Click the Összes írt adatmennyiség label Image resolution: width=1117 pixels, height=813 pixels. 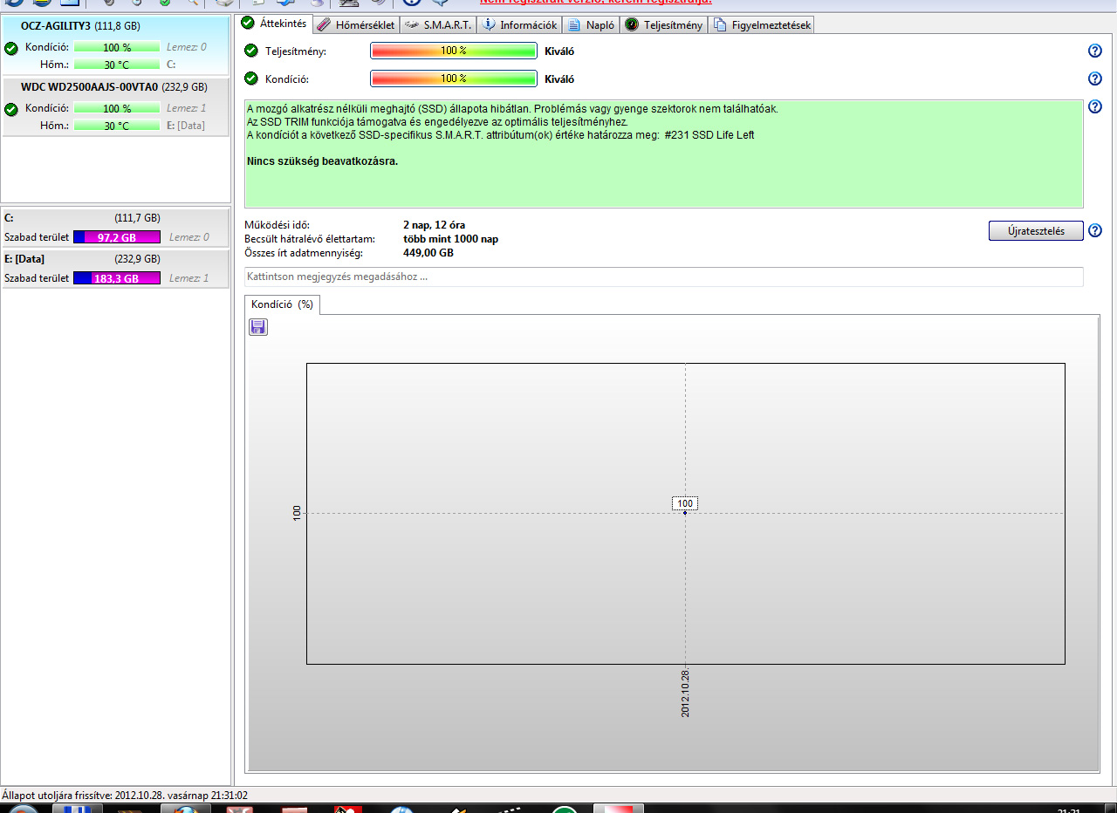click(x=304, y=253)
